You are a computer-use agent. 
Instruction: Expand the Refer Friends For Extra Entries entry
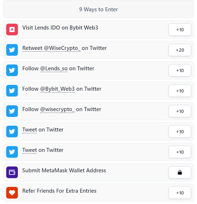tap(98, 193)
